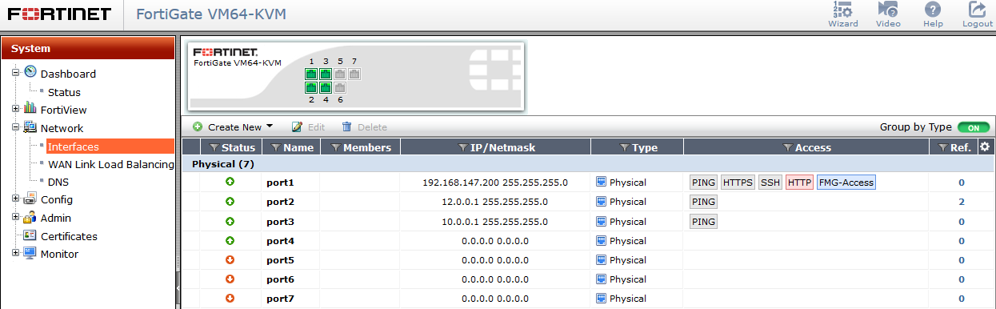Expand the Config tree node

point(15,199)
